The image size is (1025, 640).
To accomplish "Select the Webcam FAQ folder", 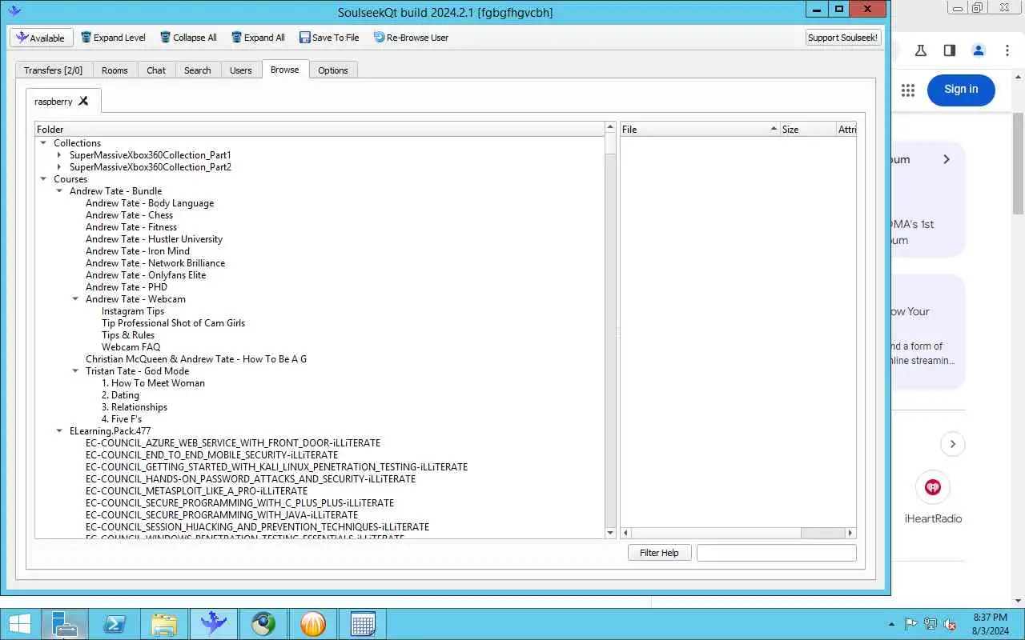I will pyautogui.click(x=131, y=347).
